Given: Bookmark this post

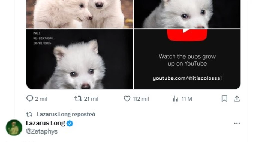Looking at the screenshot, I should point(224,98).
